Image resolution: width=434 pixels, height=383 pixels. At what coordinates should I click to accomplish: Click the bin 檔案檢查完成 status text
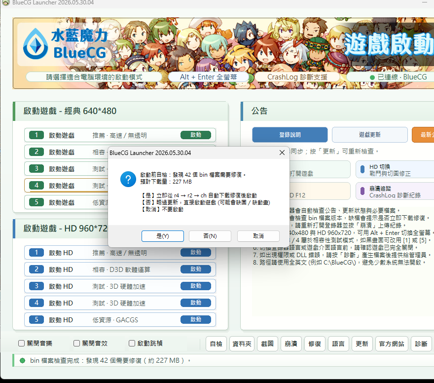coord(110,360)
